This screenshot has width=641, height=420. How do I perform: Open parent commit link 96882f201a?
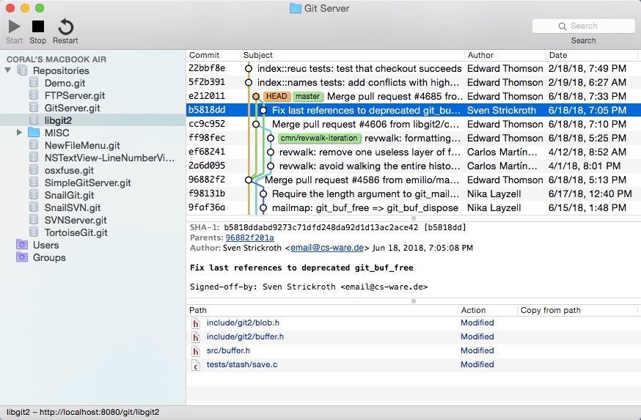pyautogui.click(x=250, y=237)
